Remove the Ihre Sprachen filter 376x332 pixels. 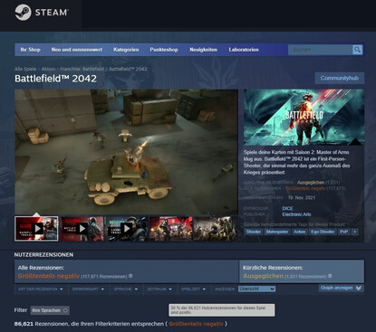coord(65,310)
